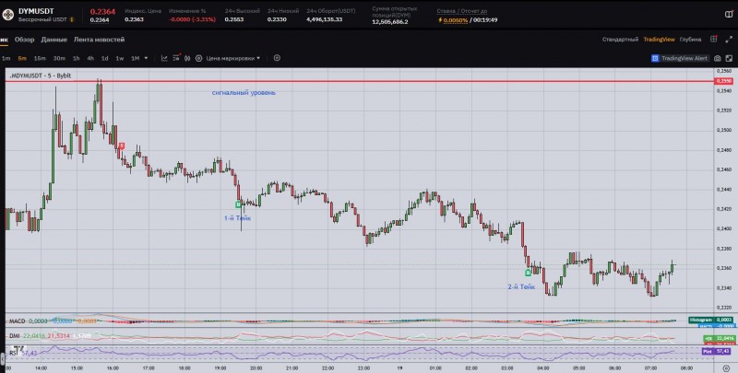Click the open interest value 12,505,686.2

pos(390,21)
